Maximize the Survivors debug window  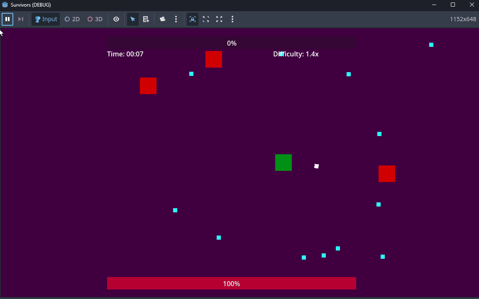453,5
